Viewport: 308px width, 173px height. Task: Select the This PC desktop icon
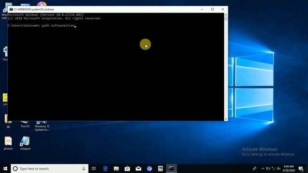pos(25,124)
